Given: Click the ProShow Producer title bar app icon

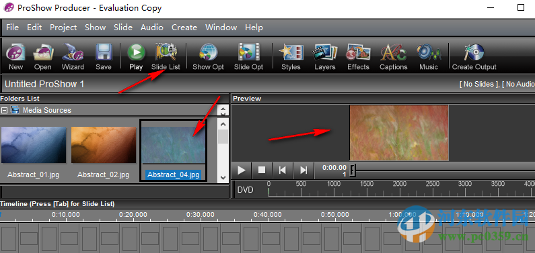Looking at the screenshot, I should click(x=9, y=7).
